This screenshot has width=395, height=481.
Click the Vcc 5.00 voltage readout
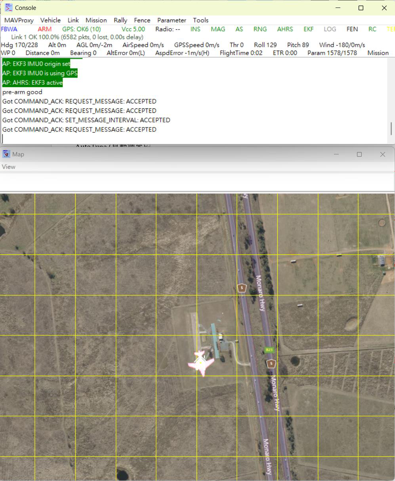[134, 29]
